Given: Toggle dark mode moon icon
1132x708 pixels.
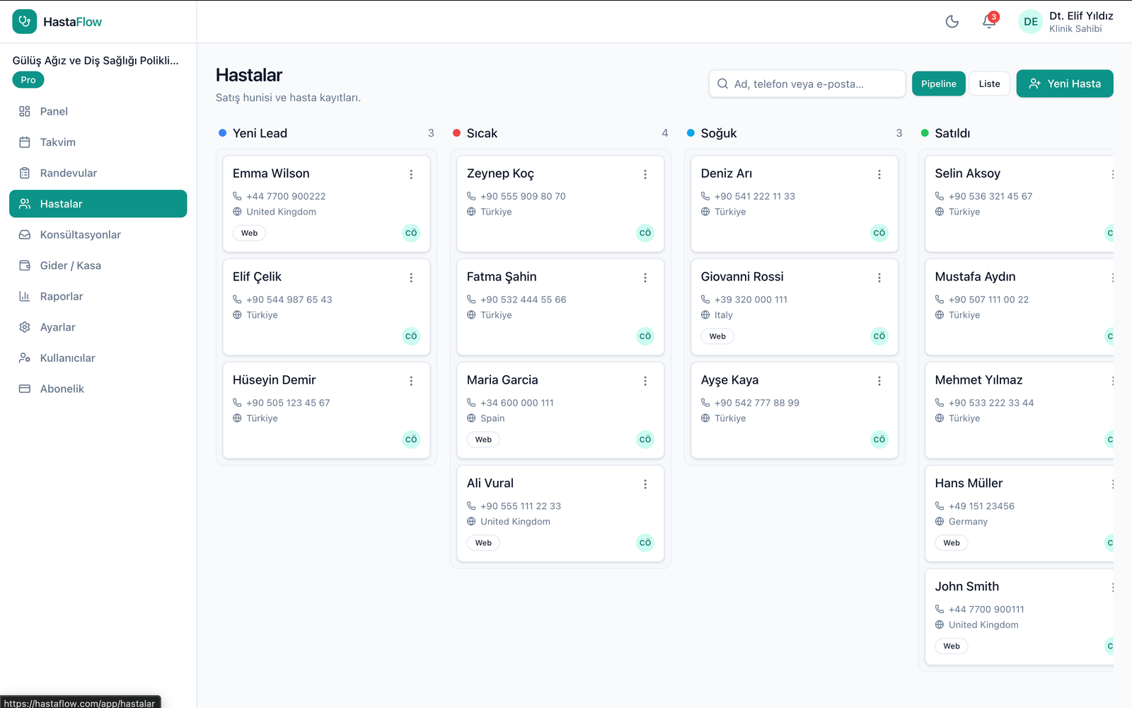Looking at the screenshot, I should click(x=952, y=22).
